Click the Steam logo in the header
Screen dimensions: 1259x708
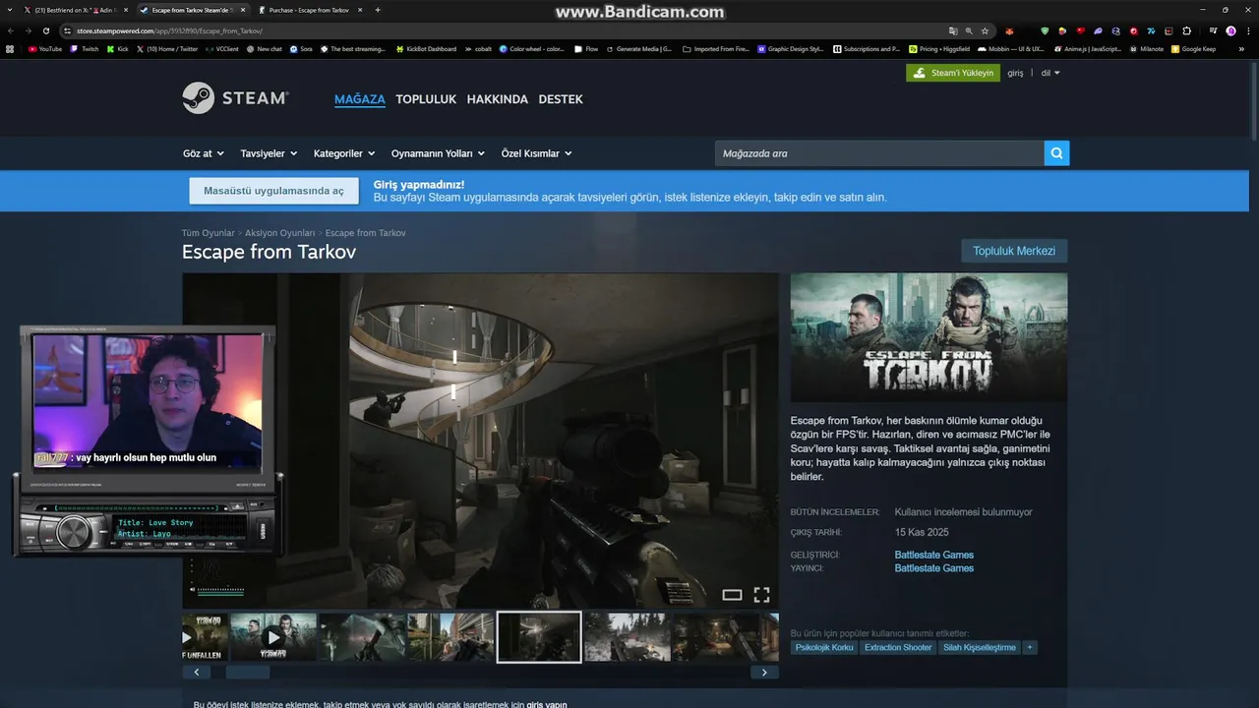[x=235, y=98]
